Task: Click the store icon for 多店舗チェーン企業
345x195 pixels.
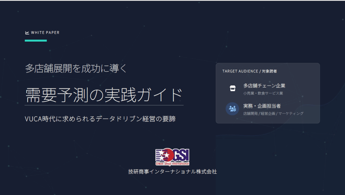Action: [232, 88]
